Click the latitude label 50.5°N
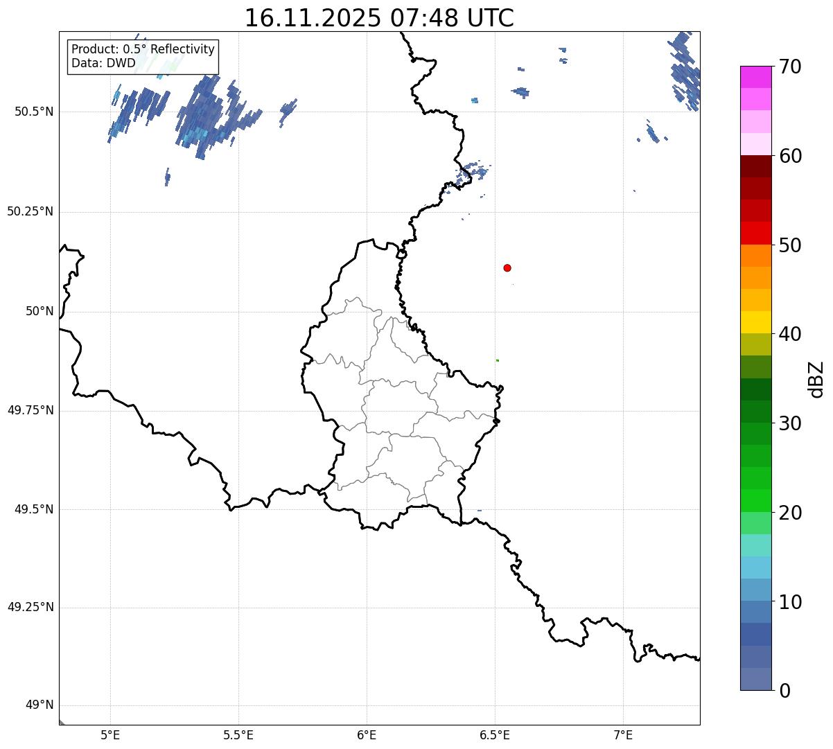 pos(34,112)
